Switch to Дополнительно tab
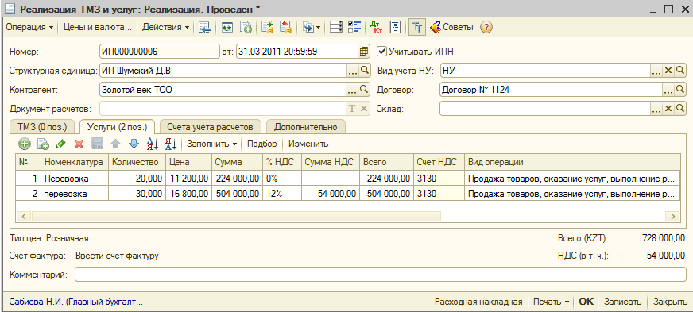This screenshot has height=312, width=693. point(306,127)
